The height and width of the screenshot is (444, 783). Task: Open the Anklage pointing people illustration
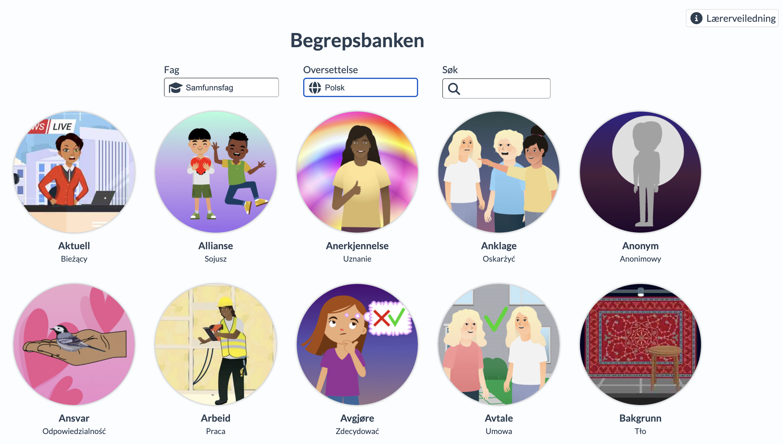[499, 172]
